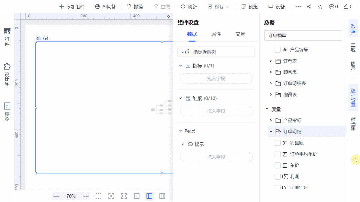Collapse the 订单明细 folder

(x=271, y=132)
